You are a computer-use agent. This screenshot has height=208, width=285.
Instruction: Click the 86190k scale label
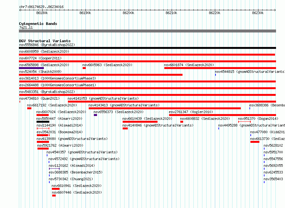click(x=85, y=13)
